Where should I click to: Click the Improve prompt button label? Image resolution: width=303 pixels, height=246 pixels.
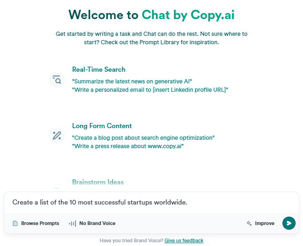pyautogui.click(x=265, y=224)
